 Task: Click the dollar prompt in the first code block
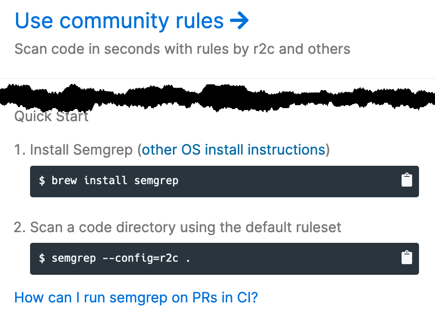tap(41, 181)
